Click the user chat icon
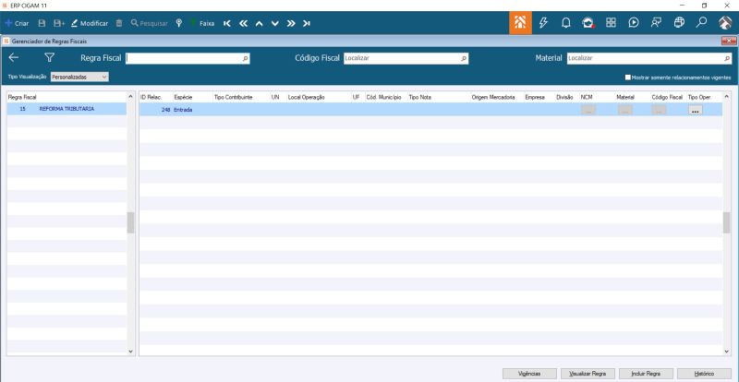Viewport: 739px width, 382px height. (656, 23)
